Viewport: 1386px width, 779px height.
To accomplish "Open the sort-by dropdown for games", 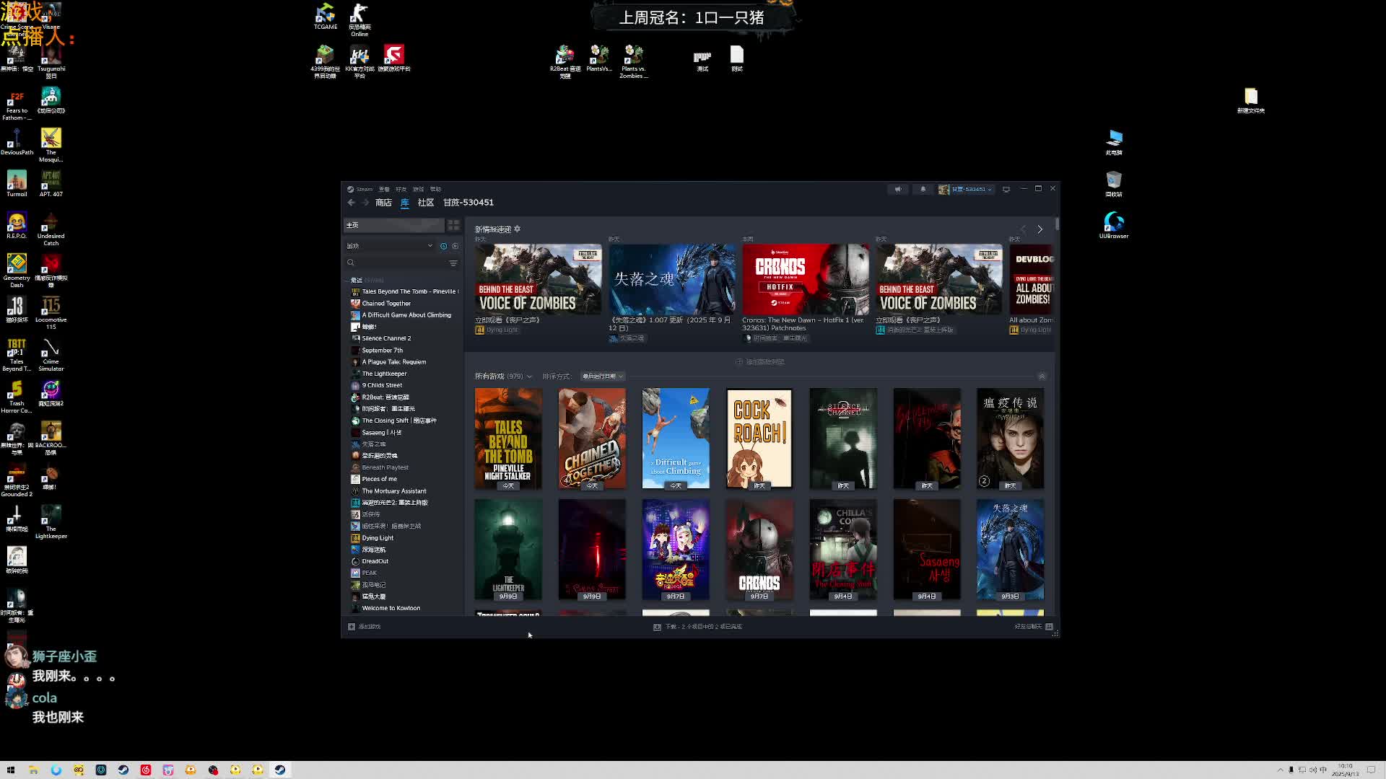I will click(603, 377).
